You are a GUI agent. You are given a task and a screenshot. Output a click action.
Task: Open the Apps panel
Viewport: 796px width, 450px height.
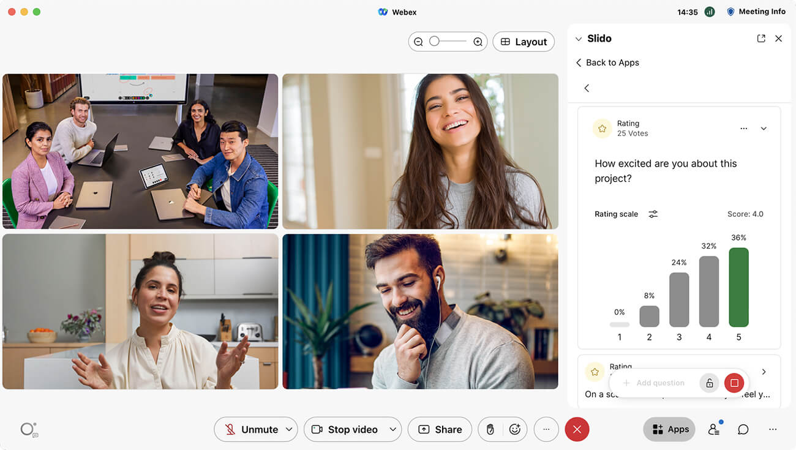pyautogui.click(x=670, y=430)
